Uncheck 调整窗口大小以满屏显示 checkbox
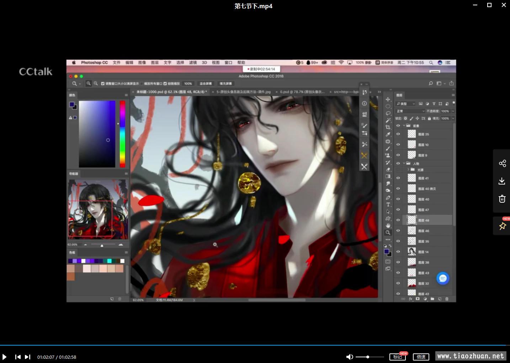The width and height of the screenshot is (510, 363). 103,84
